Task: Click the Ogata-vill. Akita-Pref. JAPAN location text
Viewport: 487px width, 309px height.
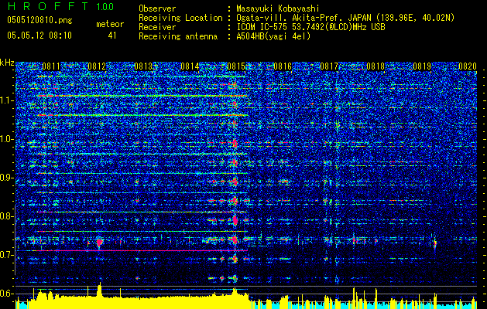Action: pos(345,18)
